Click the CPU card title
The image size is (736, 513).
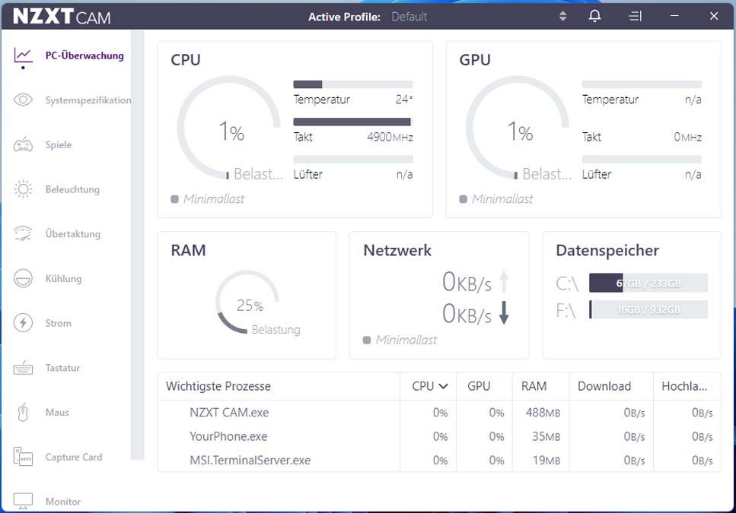(x=186, y=60)
